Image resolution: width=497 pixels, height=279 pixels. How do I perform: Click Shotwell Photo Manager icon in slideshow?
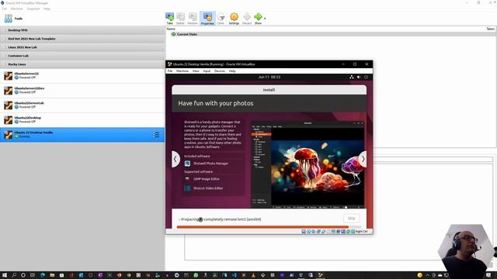click(187, 164)
